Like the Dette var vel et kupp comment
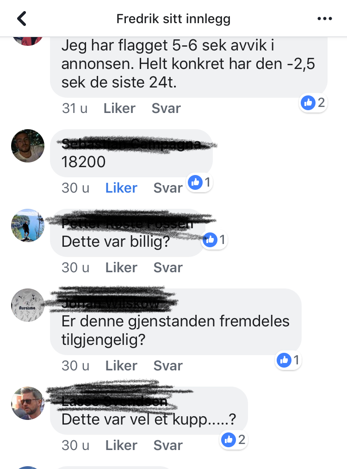The height and width of the screenshot is (469, 347). (x=121, y=446)
